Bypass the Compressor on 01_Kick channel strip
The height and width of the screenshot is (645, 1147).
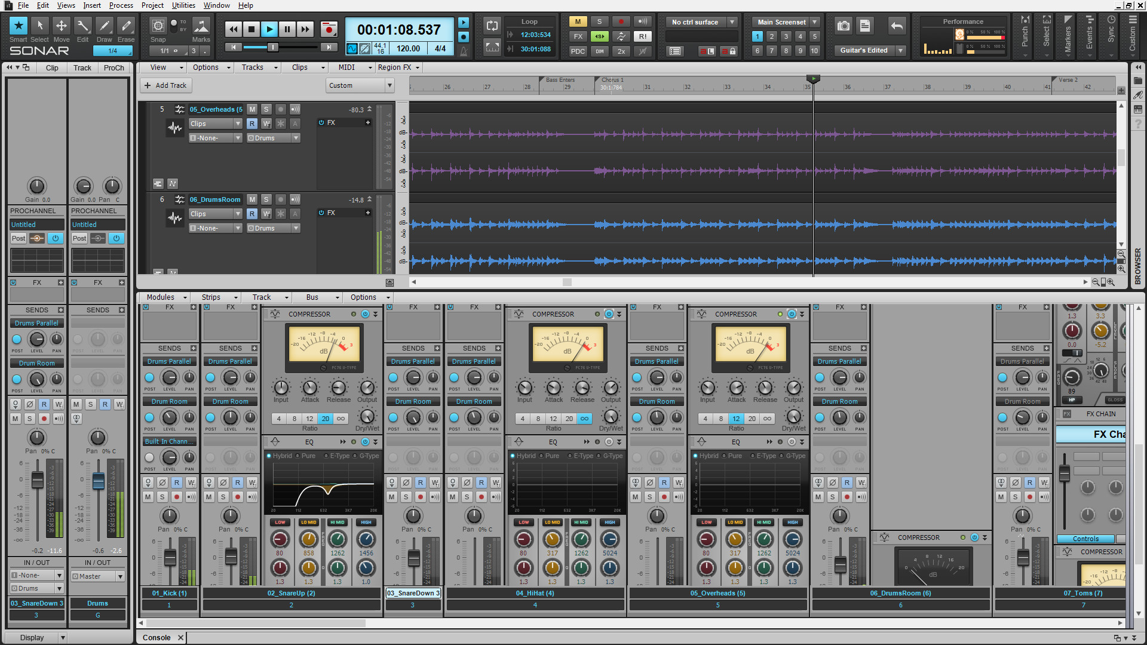pos(365,314)
